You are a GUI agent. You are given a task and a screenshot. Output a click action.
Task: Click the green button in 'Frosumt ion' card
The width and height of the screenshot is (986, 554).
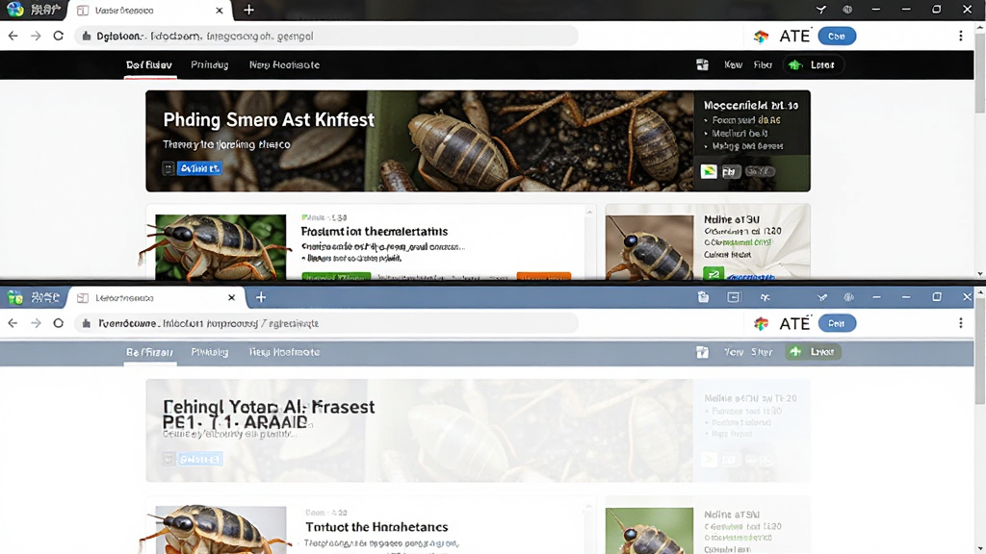[x=336, y=276]
